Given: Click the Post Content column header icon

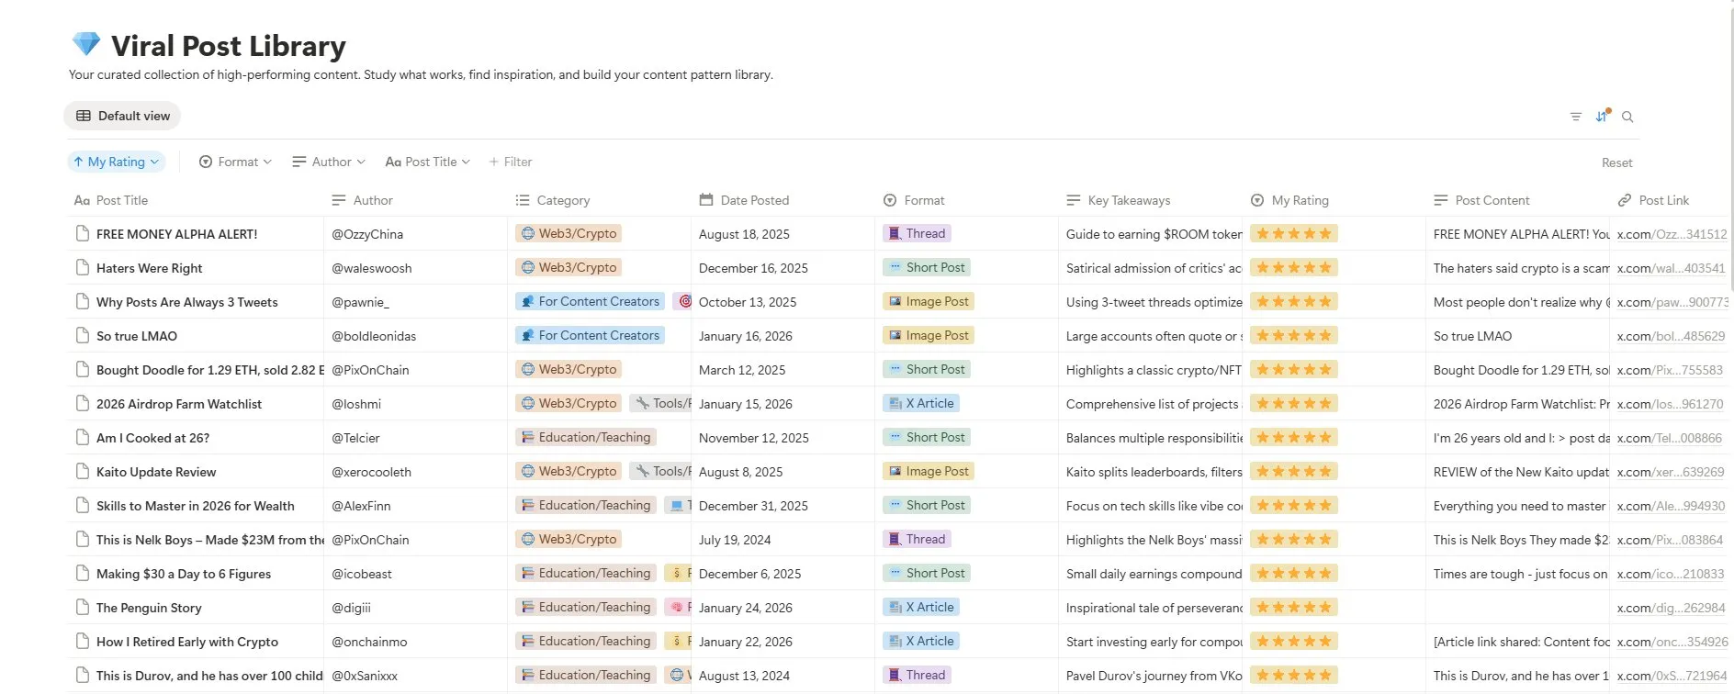Looking at the screenshot, I should click(1441, 200).
